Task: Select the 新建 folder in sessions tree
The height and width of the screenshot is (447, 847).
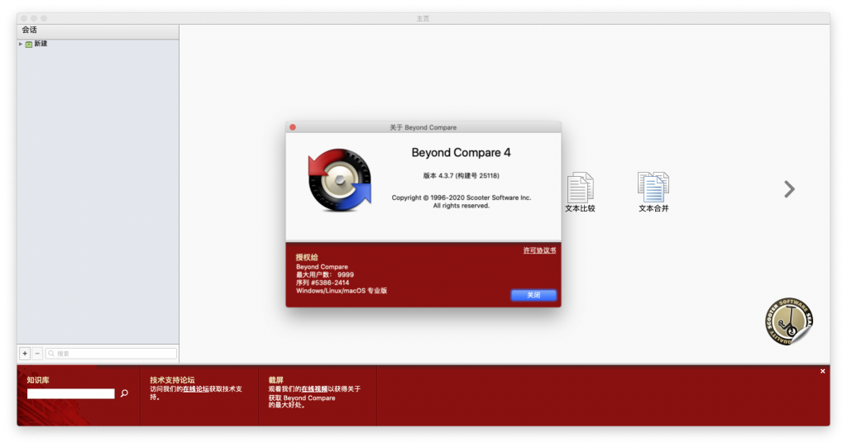Action: tap(36, 44)
